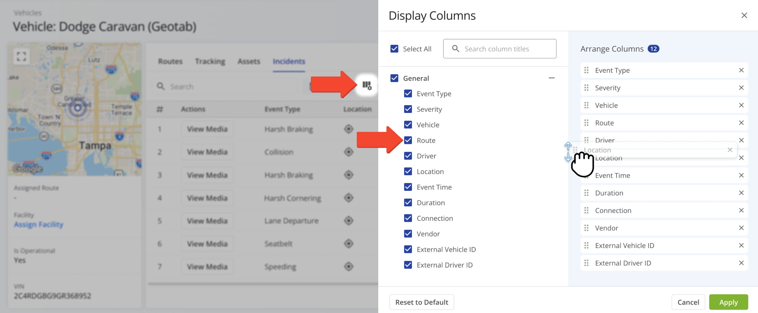758x313 pixels.
Task: Switch to the Tracking tab
Action: (x=210, y=61)
